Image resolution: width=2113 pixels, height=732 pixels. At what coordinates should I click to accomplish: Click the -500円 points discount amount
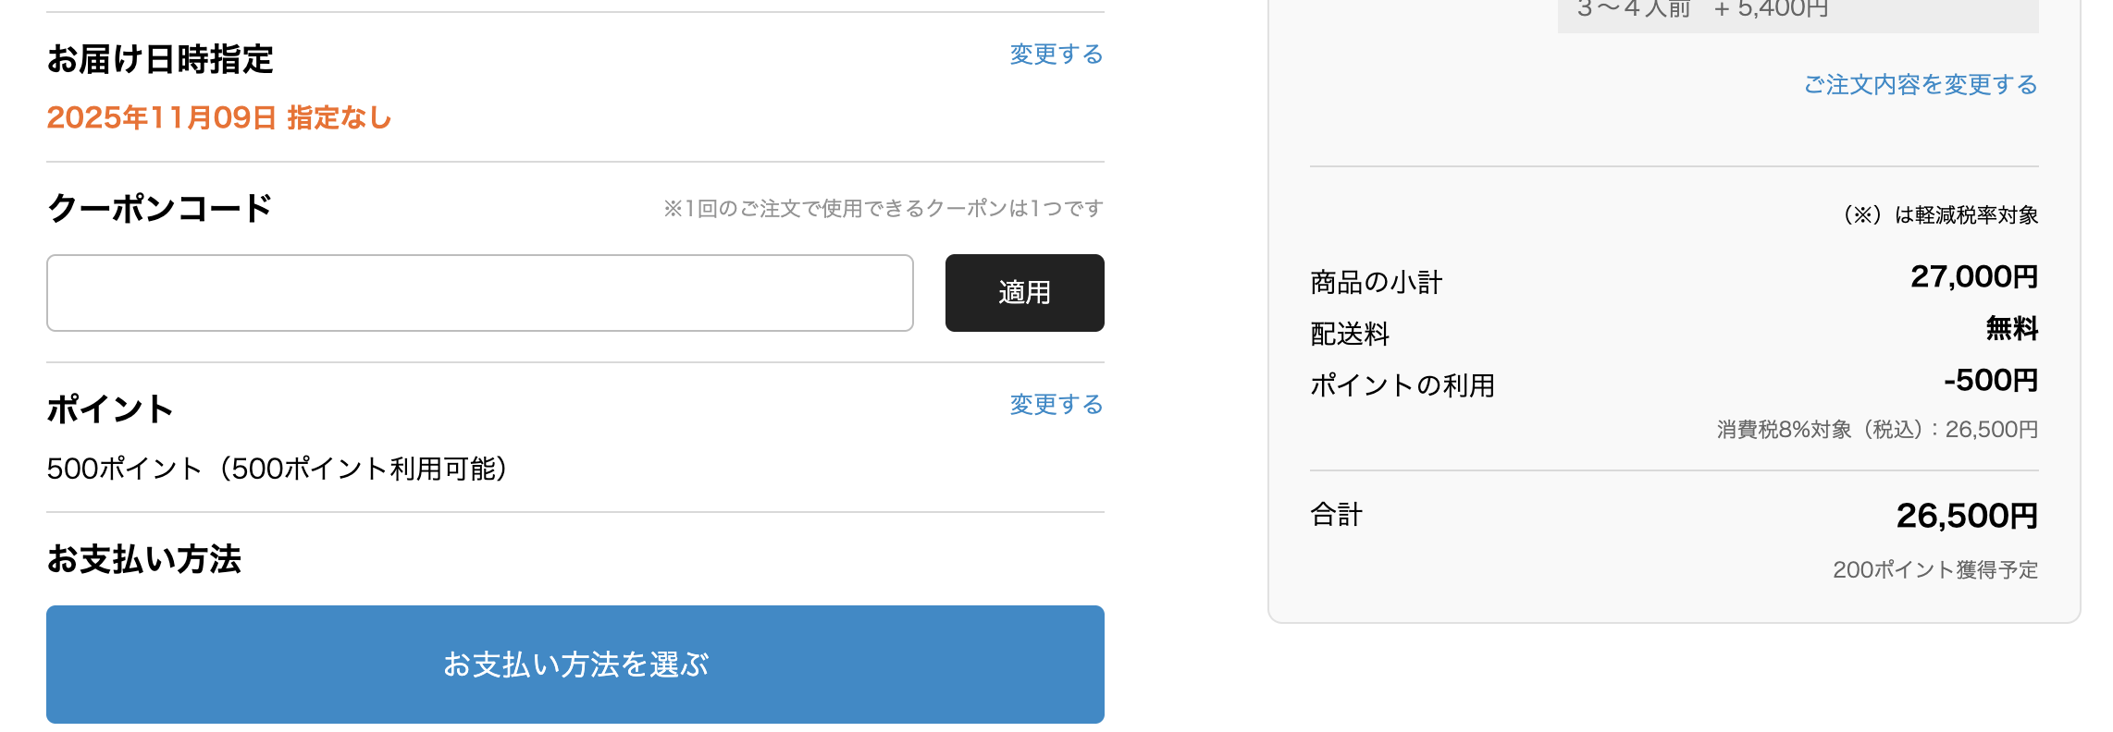1990,381
